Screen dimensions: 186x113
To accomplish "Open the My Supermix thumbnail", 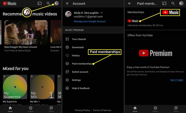I will tap(15, 87).
